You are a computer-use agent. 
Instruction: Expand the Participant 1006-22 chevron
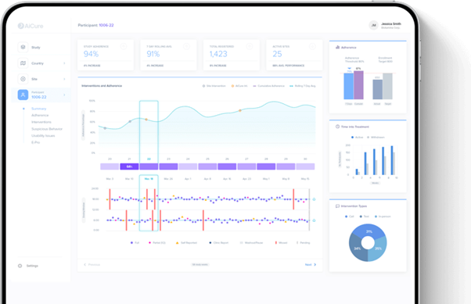click(x=64, y=95)
